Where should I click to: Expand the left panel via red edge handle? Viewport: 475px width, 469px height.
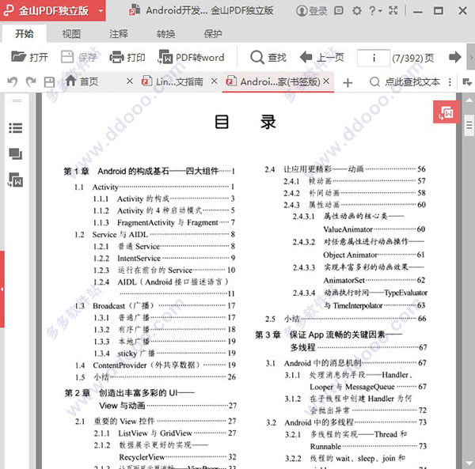[x=2, y=289]
